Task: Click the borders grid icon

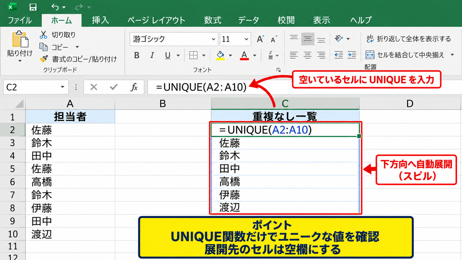Action: click(x=193, y=55)
